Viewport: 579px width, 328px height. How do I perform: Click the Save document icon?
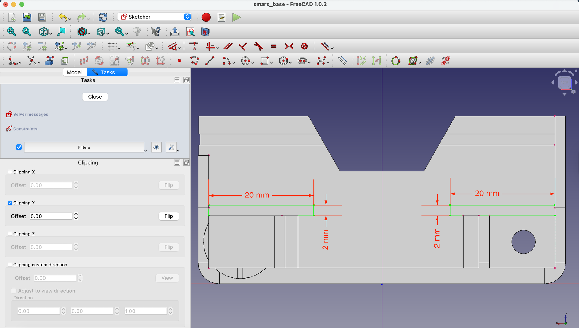coord(42,17)
